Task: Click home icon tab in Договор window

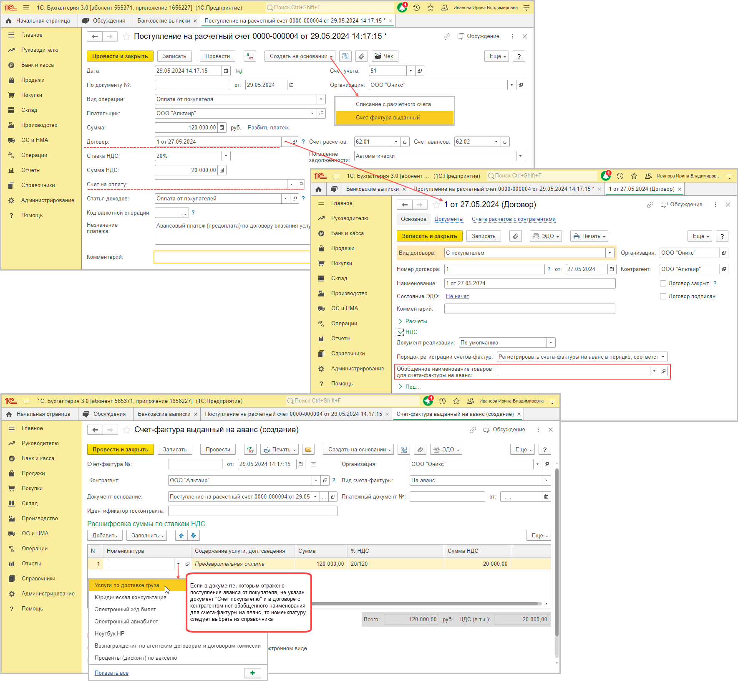Action: [x=319, y=189]
